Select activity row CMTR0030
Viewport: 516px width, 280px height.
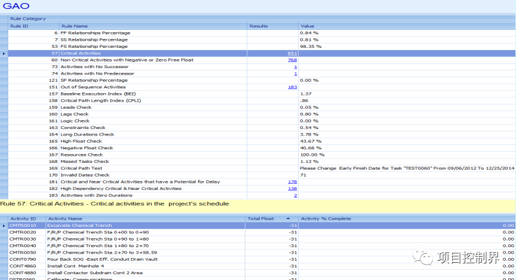click(x=262, y=239)
